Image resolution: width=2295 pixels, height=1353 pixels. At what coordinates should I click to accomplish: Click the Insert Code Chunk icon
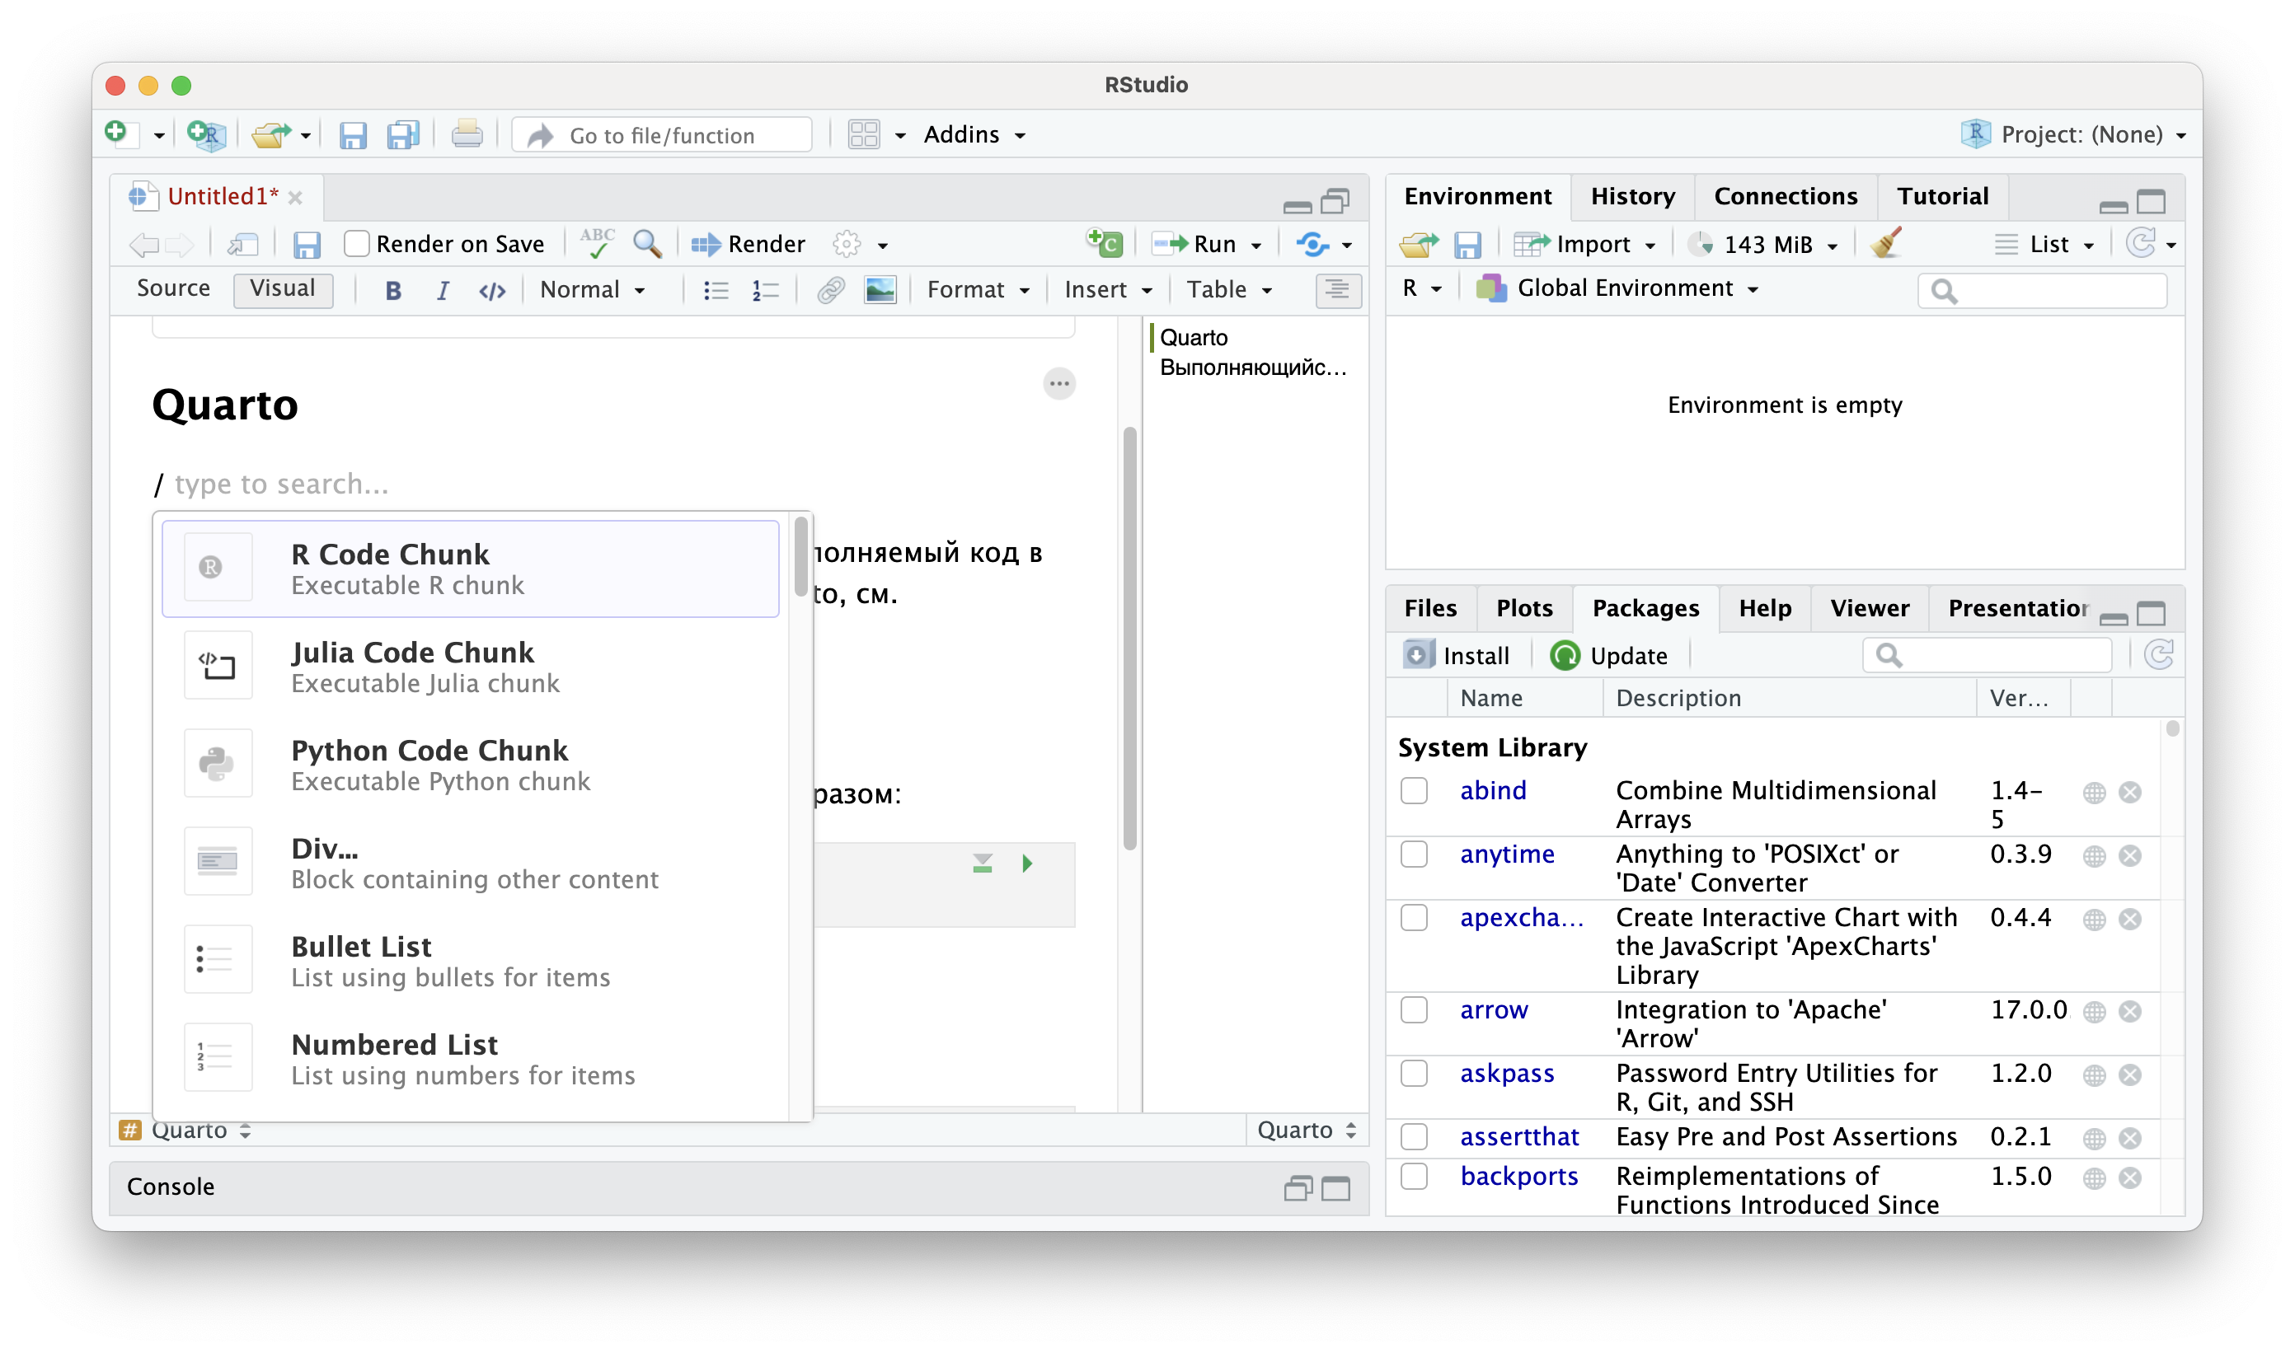coord(1105,243)
